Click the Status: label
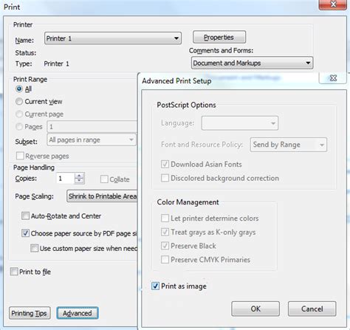Screen dimensions: 350x330 pyautogui.click(x=26, y=53)
